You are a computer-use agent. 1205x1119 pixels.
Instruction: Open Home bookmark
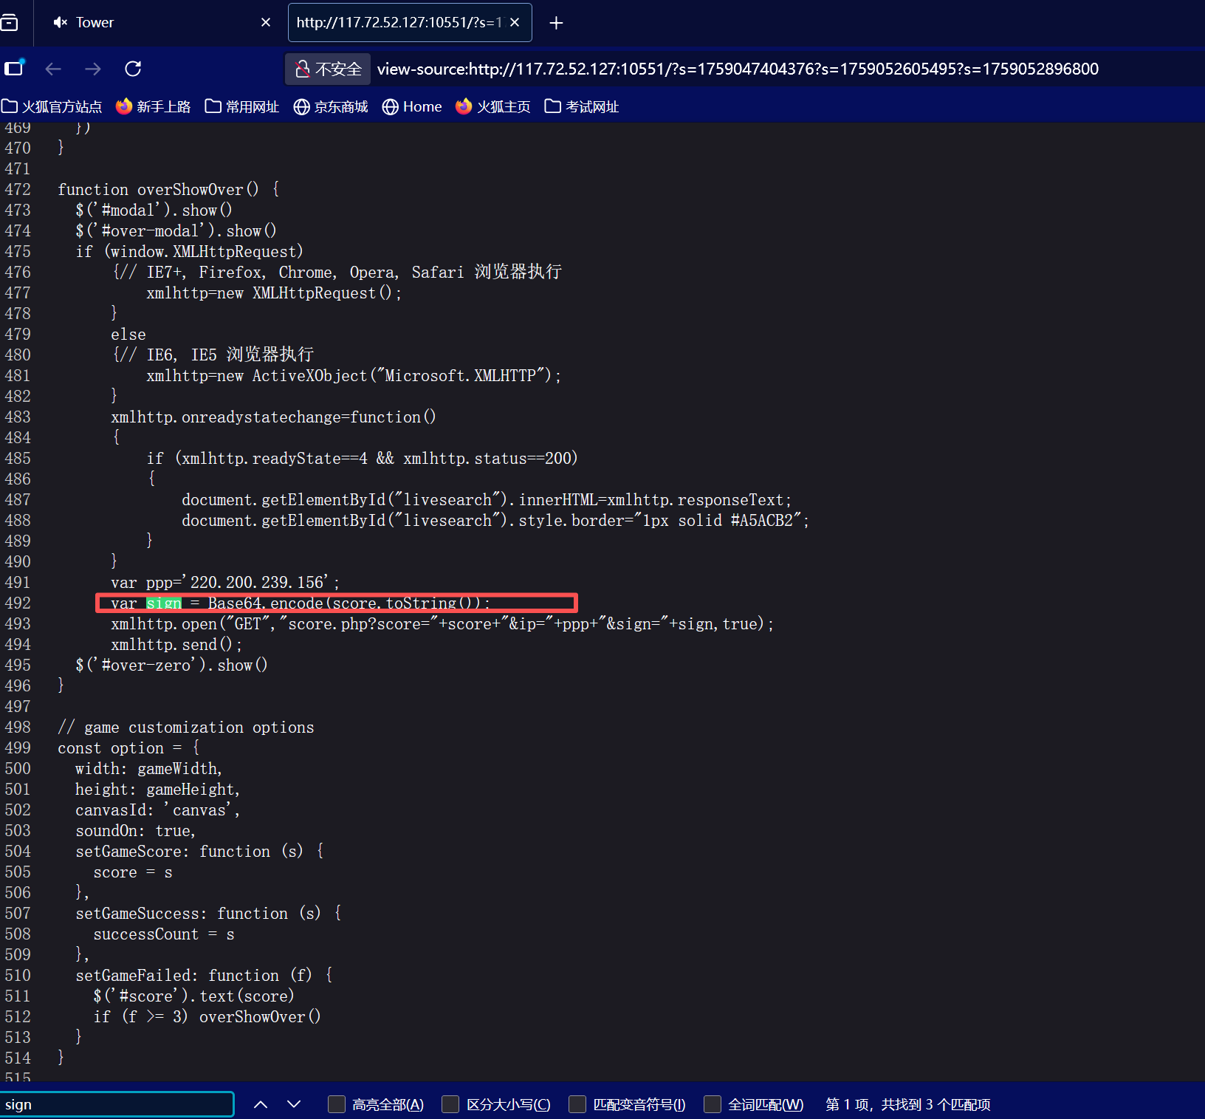(412, 106)
